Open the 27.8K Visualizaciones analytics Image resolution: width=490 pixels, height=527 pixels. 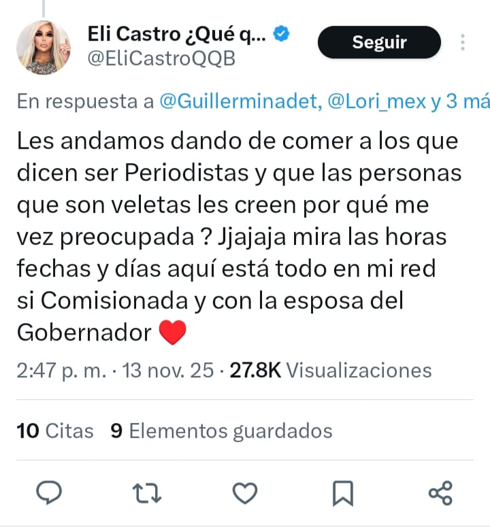tap(331, 371)
